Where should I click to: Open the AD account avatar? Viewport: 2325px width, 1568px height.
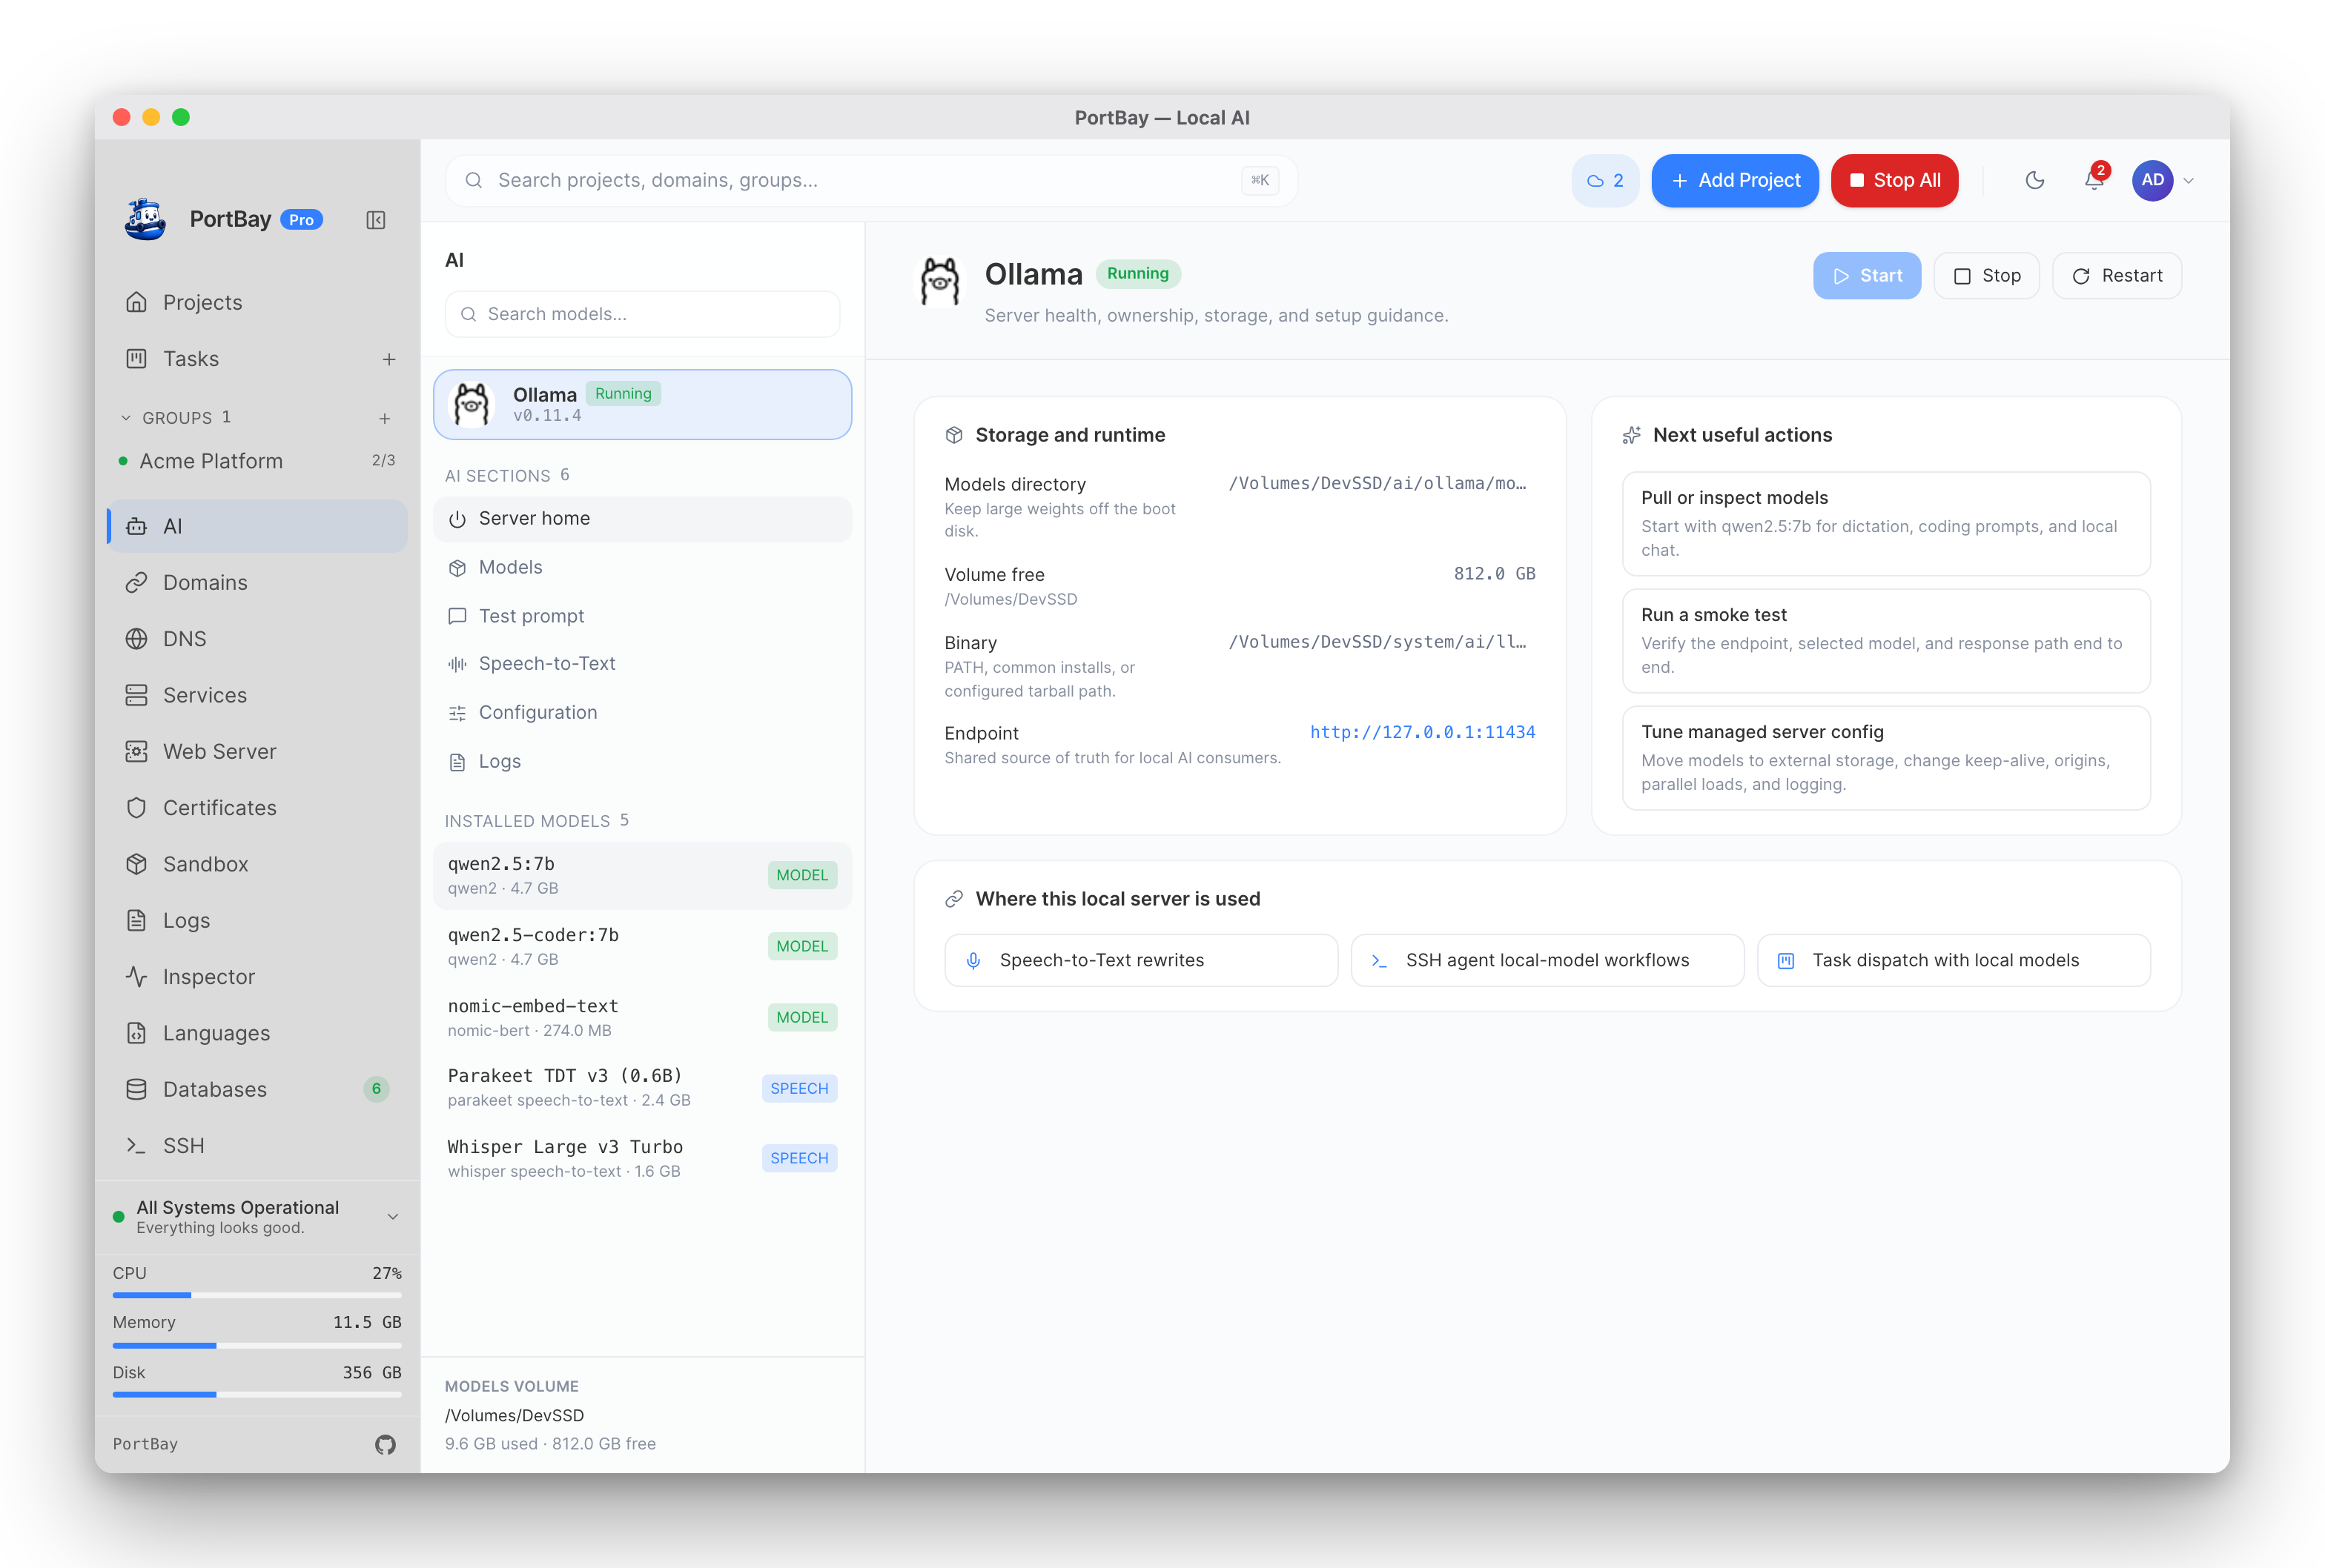pyautogui.click(x=2152, y=180)
